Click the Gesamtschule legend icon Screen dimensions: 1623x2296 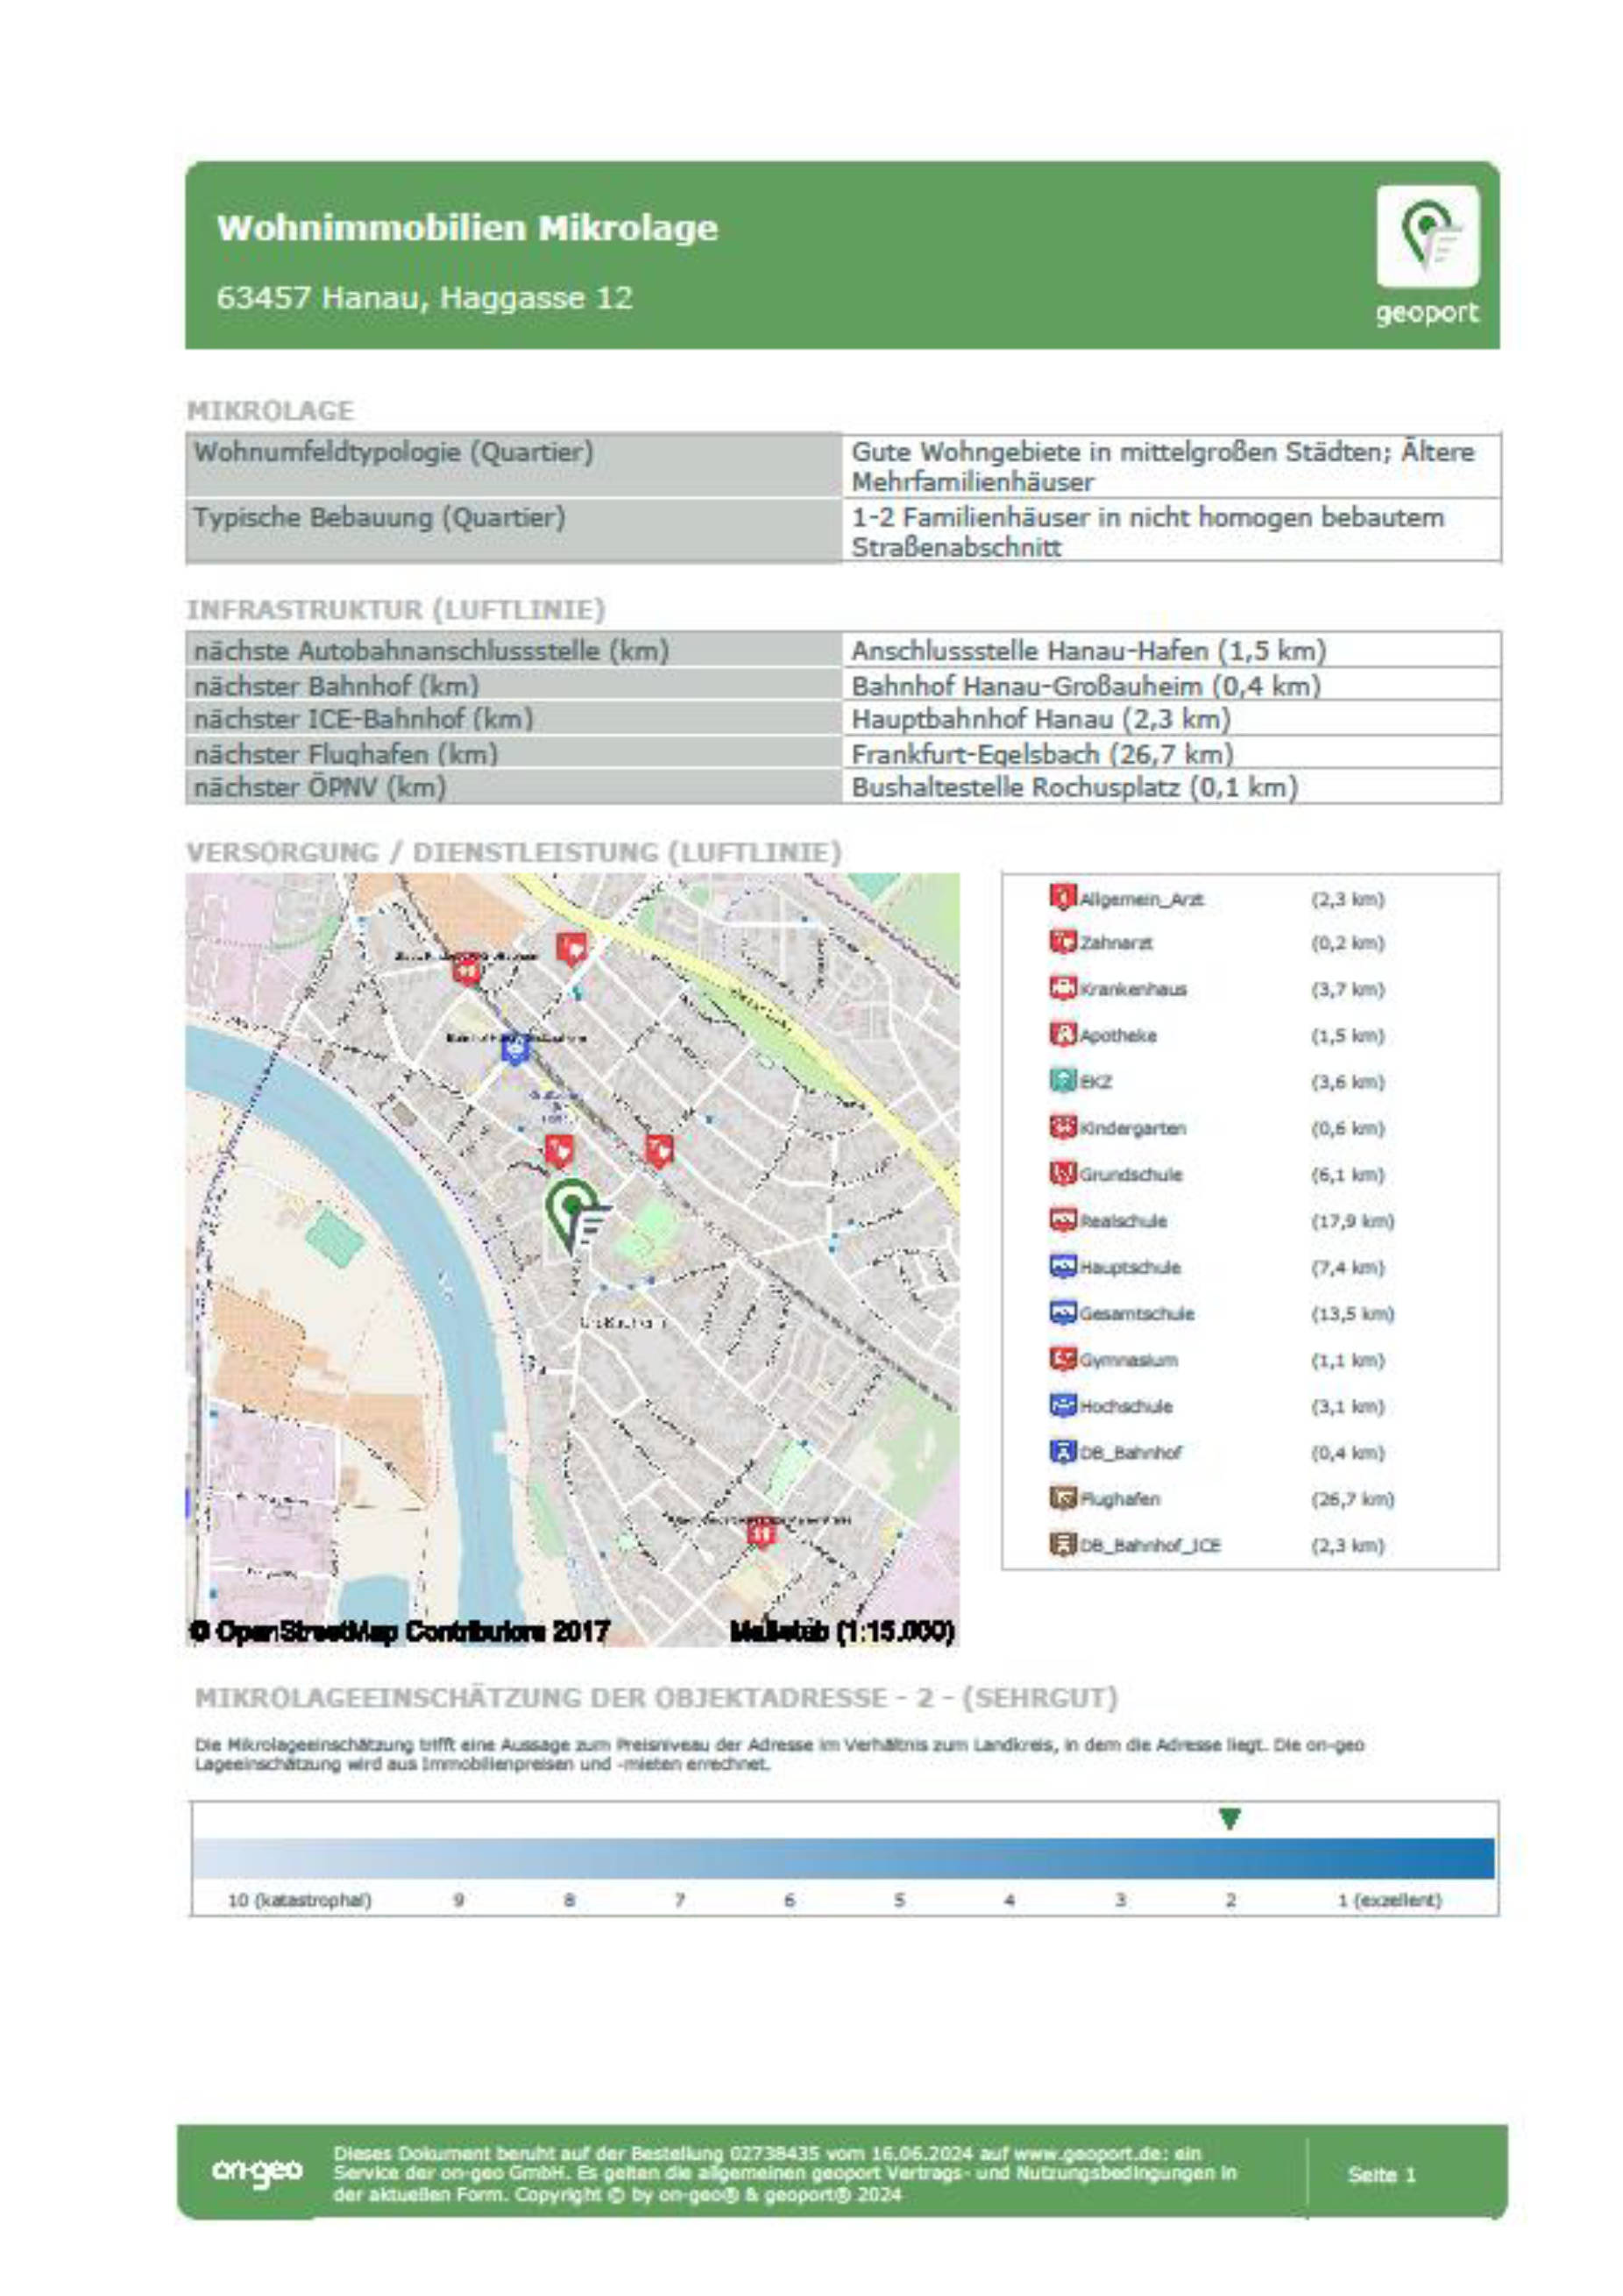point(1062,1312)
